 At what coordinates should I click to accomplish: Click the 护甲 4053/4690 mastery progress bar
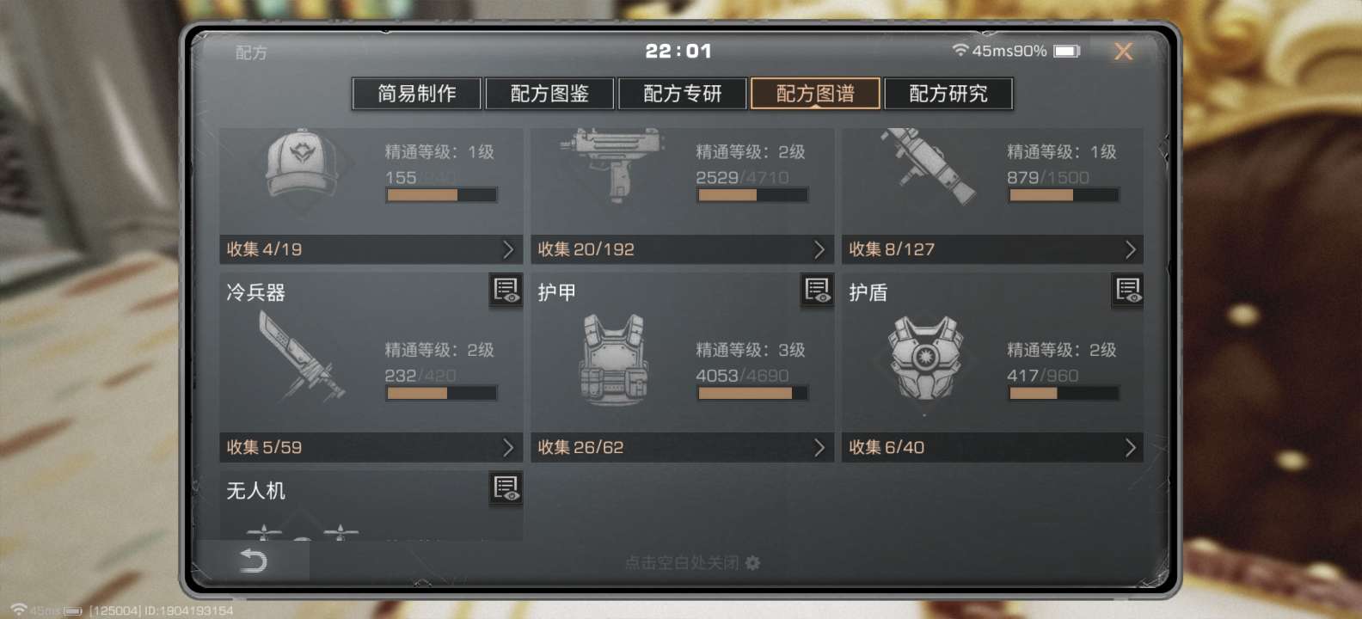[752, 393]
